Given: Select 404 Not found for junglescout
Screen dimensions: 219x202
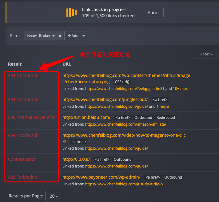Looking at the screenshot, I should tap(22, 99).
